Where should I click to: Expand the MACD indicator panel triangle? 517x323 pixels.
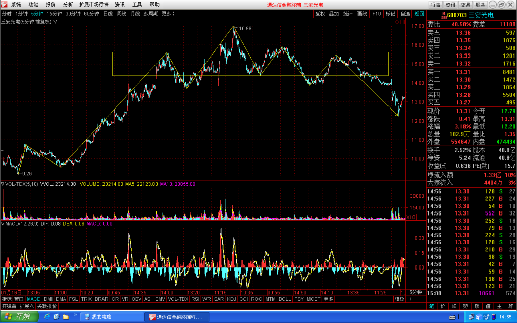click(3, 224)
